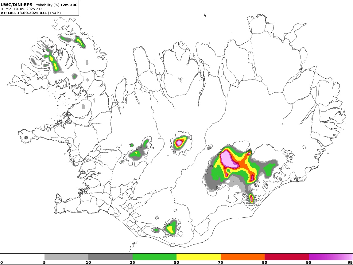Click the 'UWC/DINI-EPS' title text
The image size is (353, 265).
tap(17, 5)
